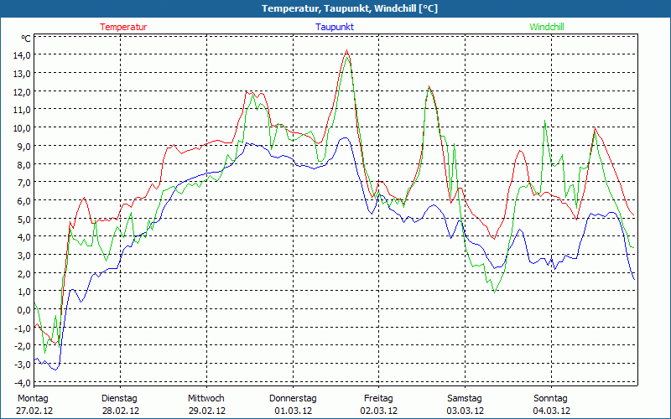Screen dimensions: 671x419
Task: Click the Donnerstag day label
Action: click(293, 399)
